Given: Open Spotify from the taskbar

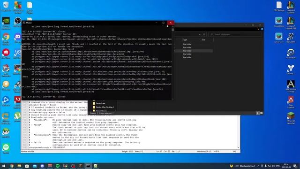Looking at the screenshot, I should (x=58, y=166).
